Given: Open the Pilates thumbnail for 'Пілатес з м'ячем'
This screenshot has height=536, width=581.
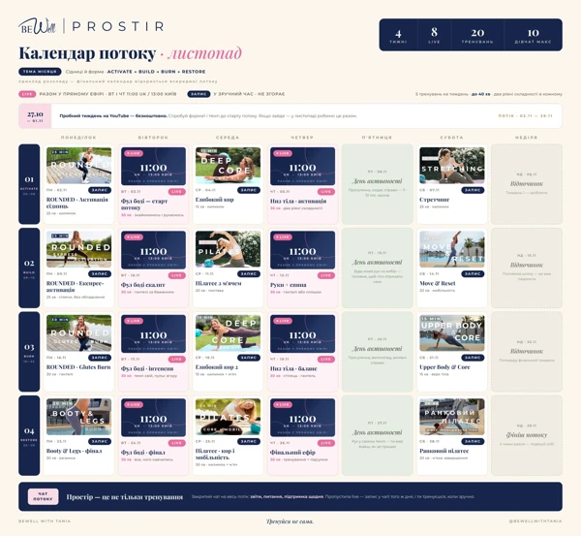Looking at the screenshot, I should 228,249.
